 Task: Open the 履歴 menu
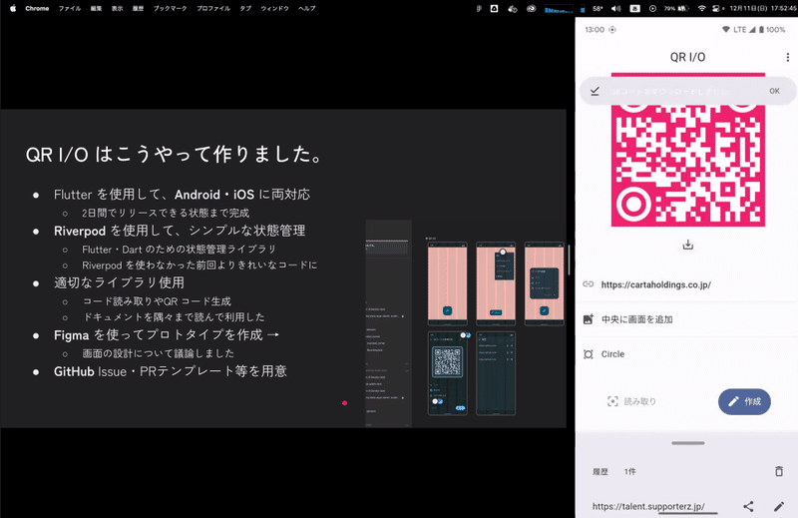pos(138,8)
